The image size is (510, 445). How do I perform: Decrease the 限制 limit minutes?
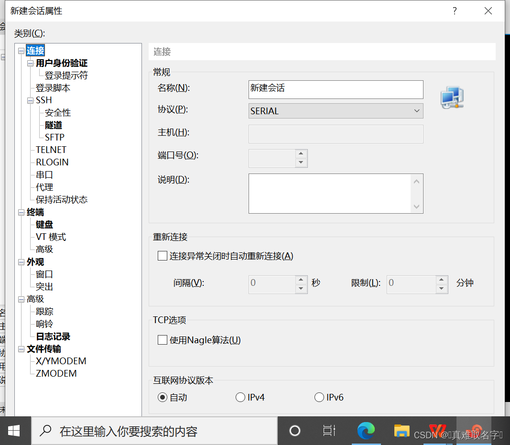point(441,289)
